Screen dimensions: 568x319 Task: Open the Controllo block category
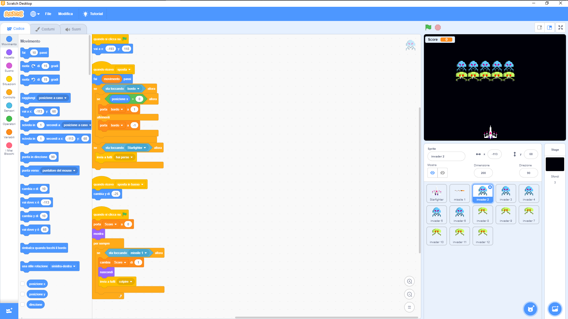click(9, 93)
